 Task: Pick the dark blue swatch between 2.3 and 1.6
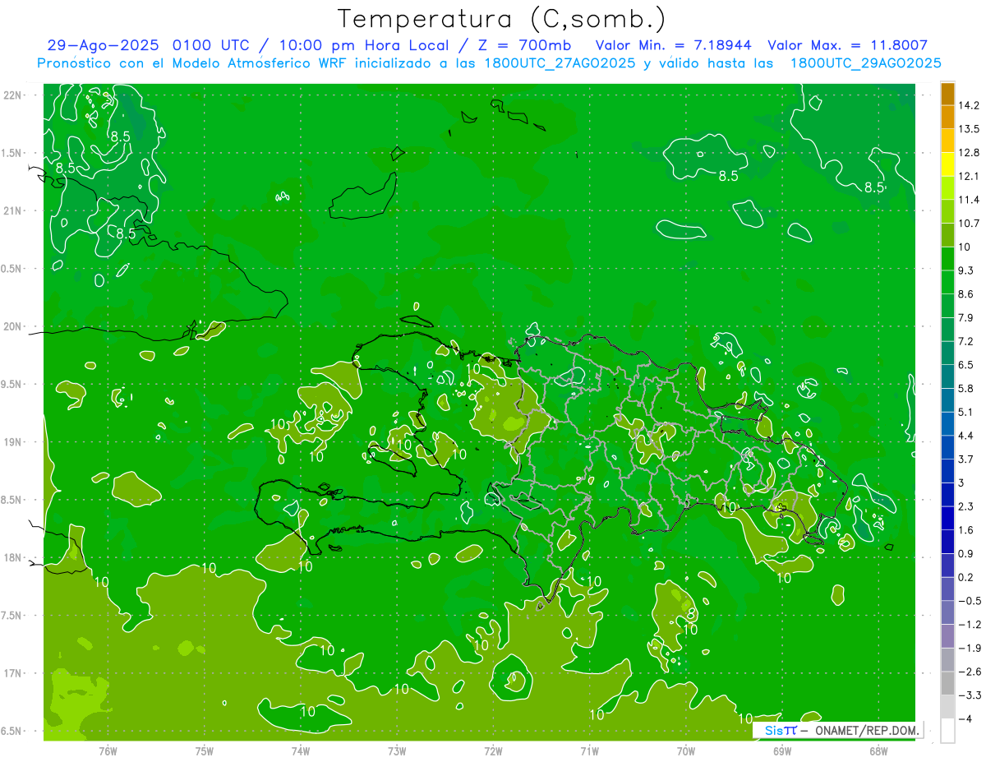coord(947,519)
